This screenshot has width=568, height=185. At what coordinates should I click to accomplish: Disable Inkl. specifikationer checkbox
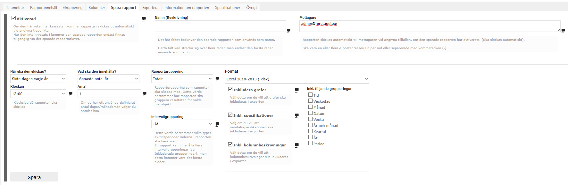tap(230, 115)
